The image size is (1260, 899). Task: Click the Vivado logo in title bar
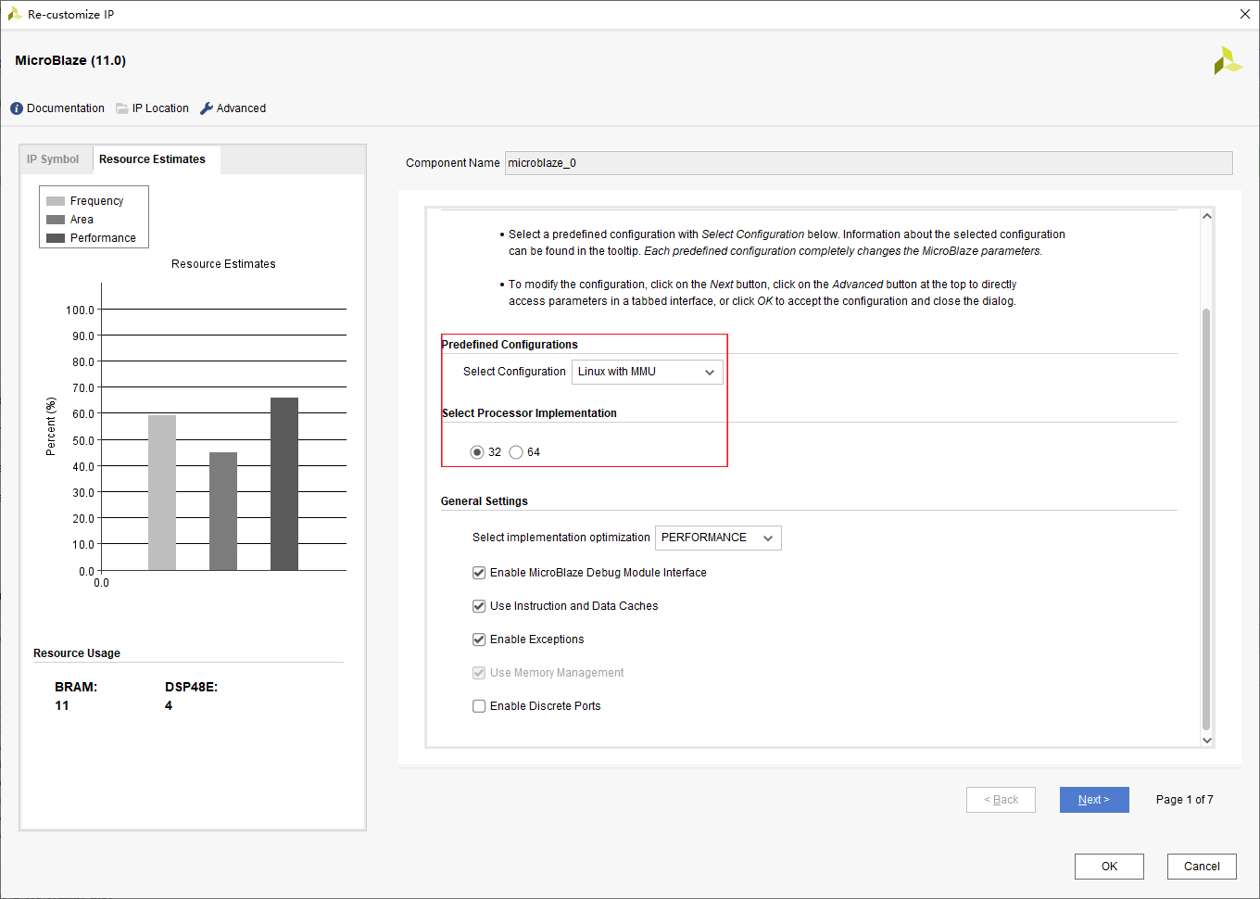[x=15, y=14]
